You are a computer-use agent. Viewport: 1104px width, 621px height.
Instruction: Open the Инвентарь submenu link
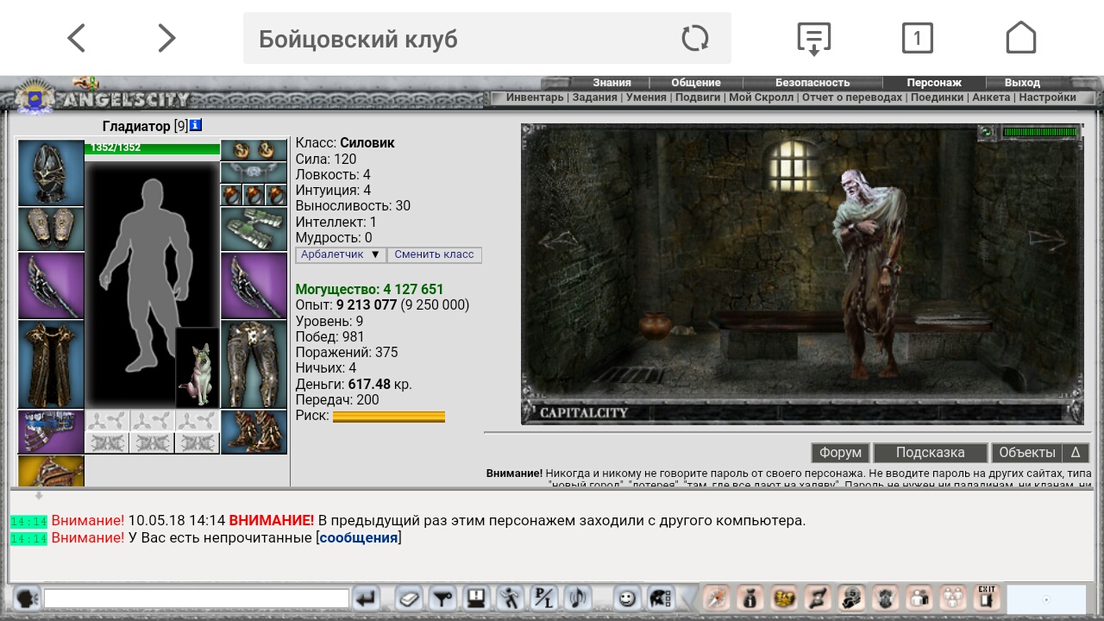pyautogui.click(x=535, y=97)
